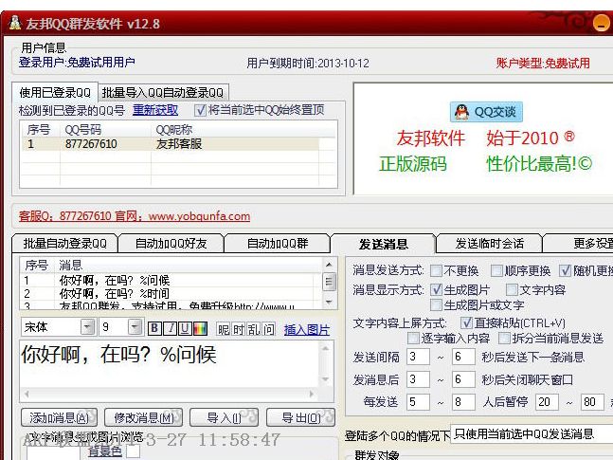Toggle 直接粘贴(CTRL+V) checkbox

[x=466, y=322]
